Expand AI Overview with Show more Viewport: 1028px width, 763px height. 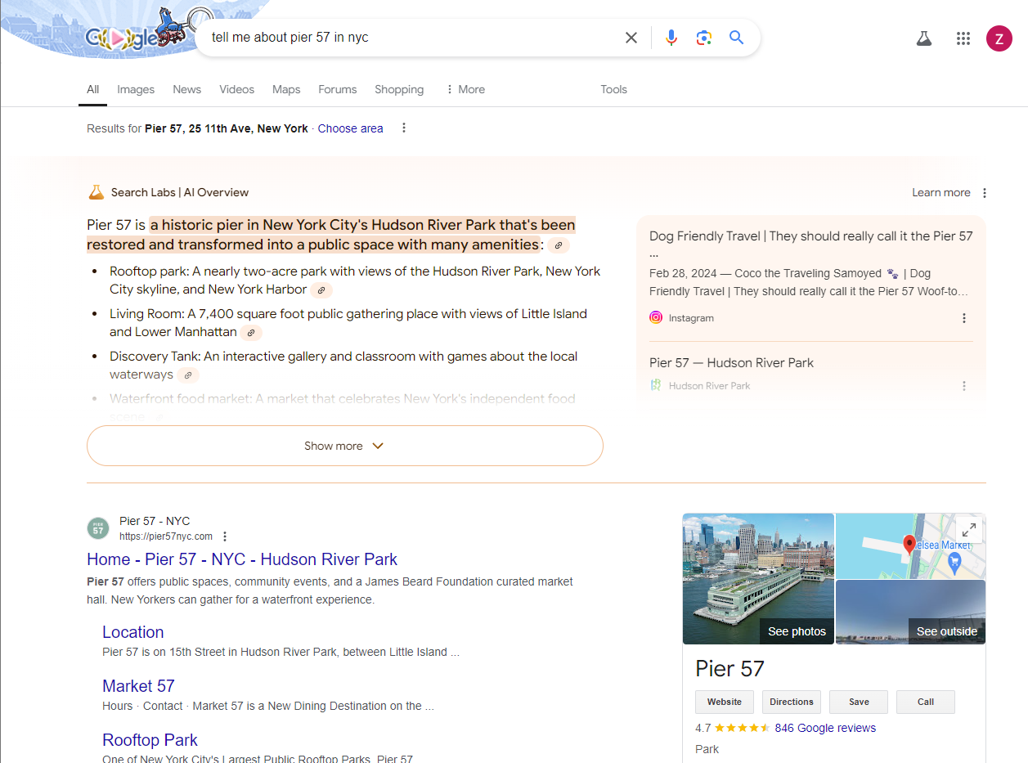point(344,446)
